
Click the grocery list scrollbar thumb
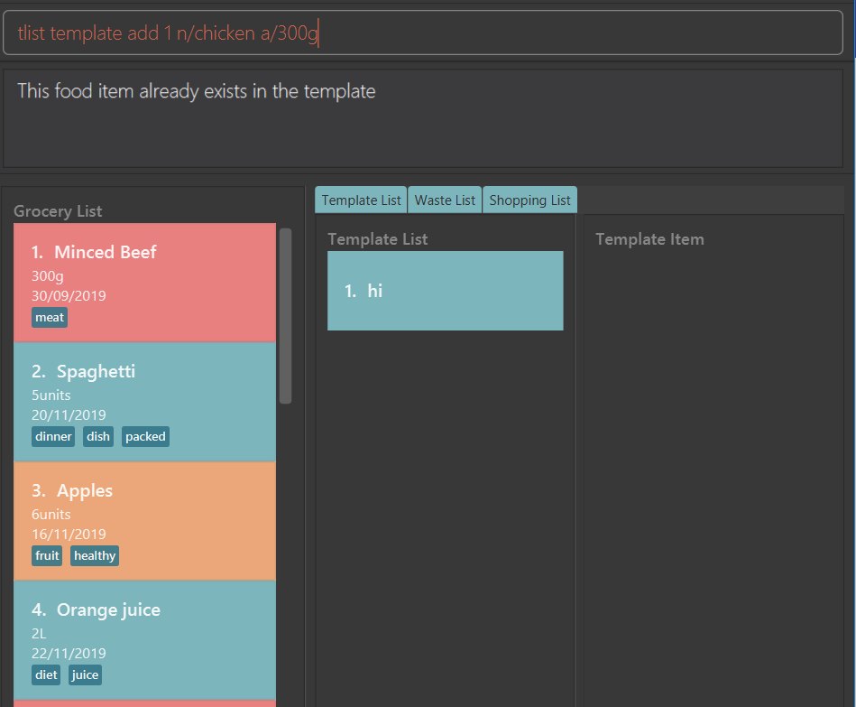pos(285,316)
